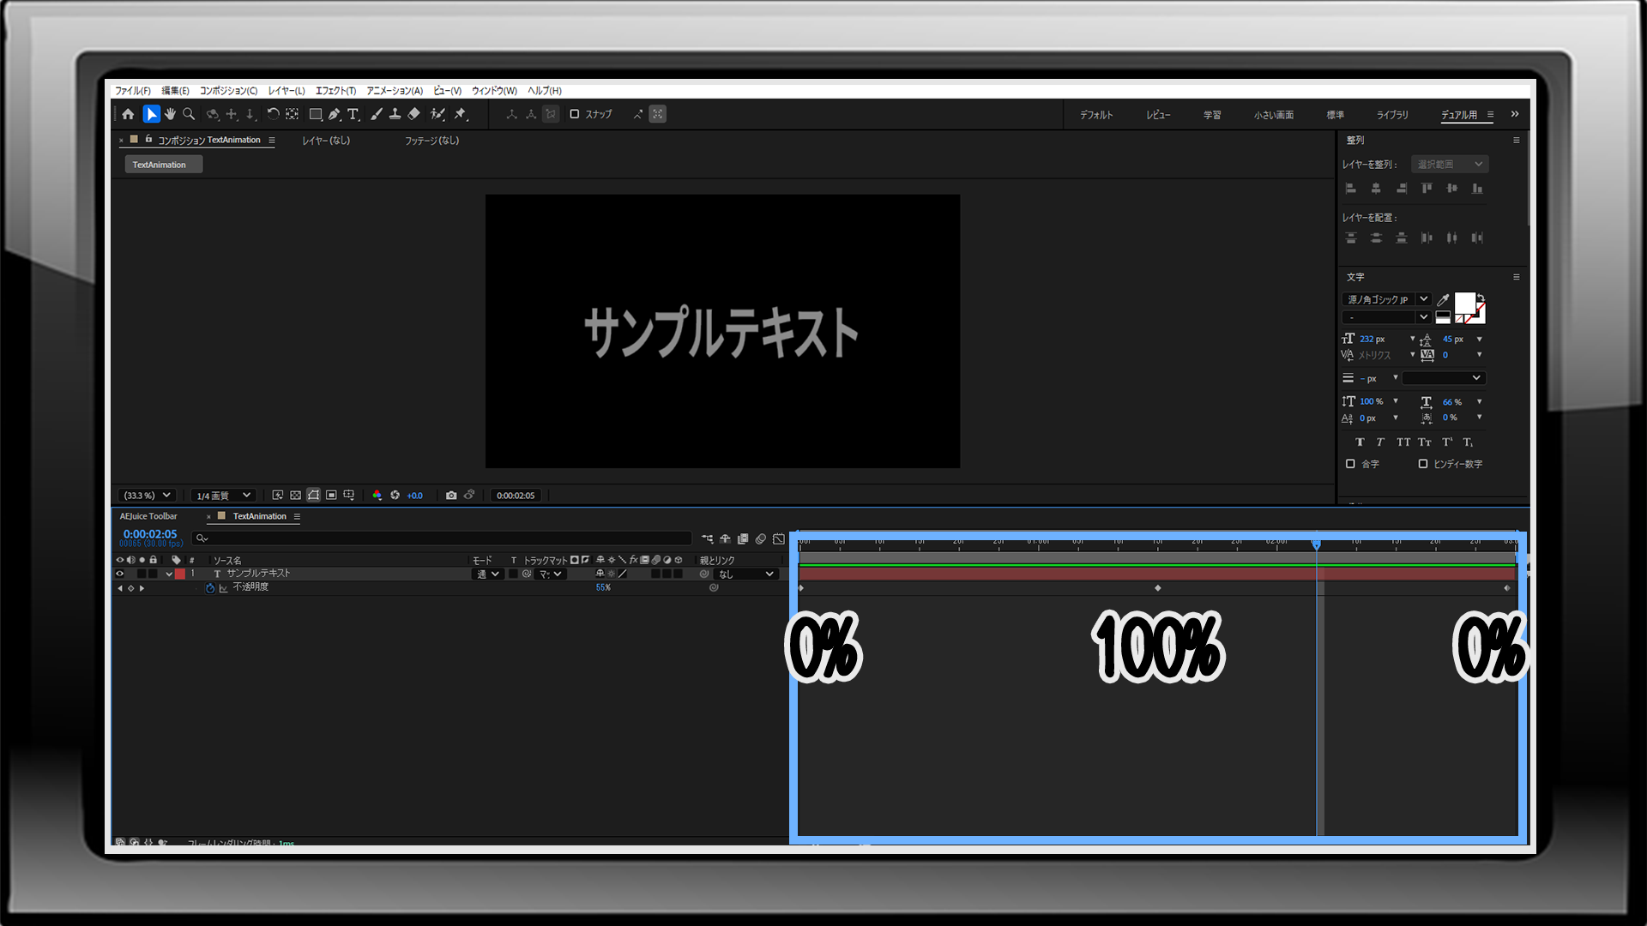Toggle the スナップ snapping checkbox

(x=575, y=114)
